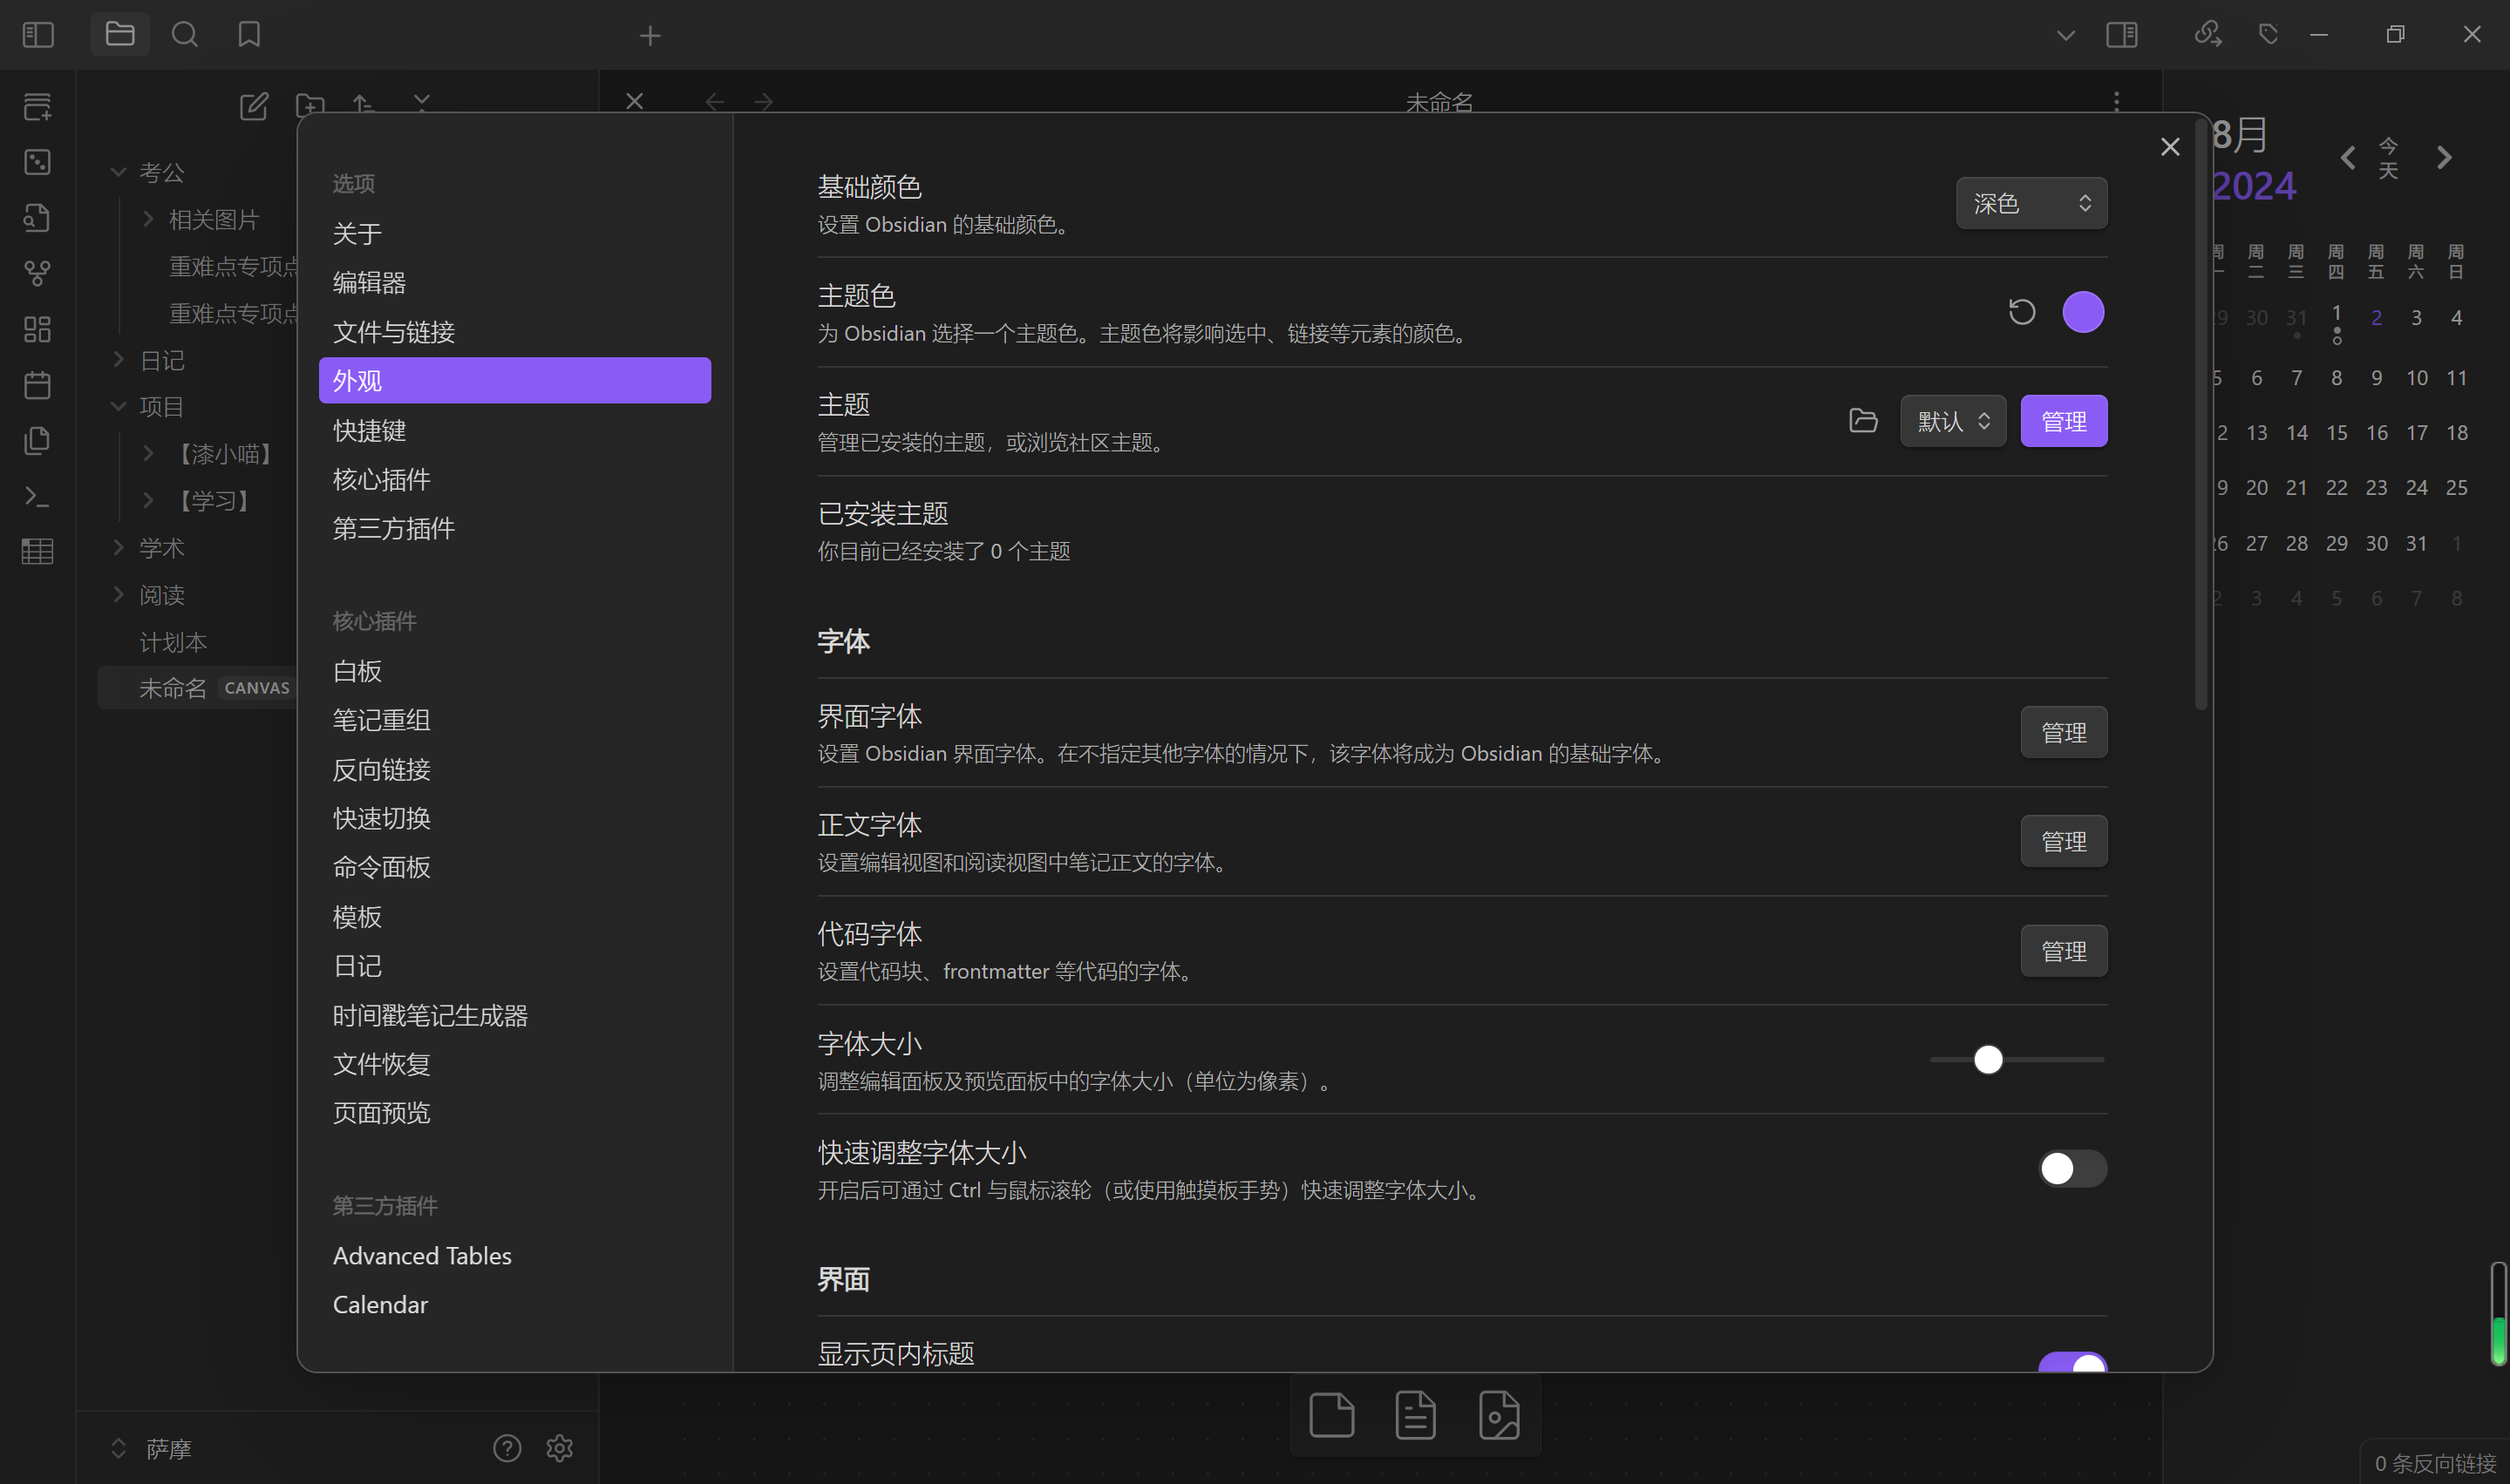Enable quick font size adjustment toggle
This screenshot has width=2510, height=1484.
click(2071, 1168)
